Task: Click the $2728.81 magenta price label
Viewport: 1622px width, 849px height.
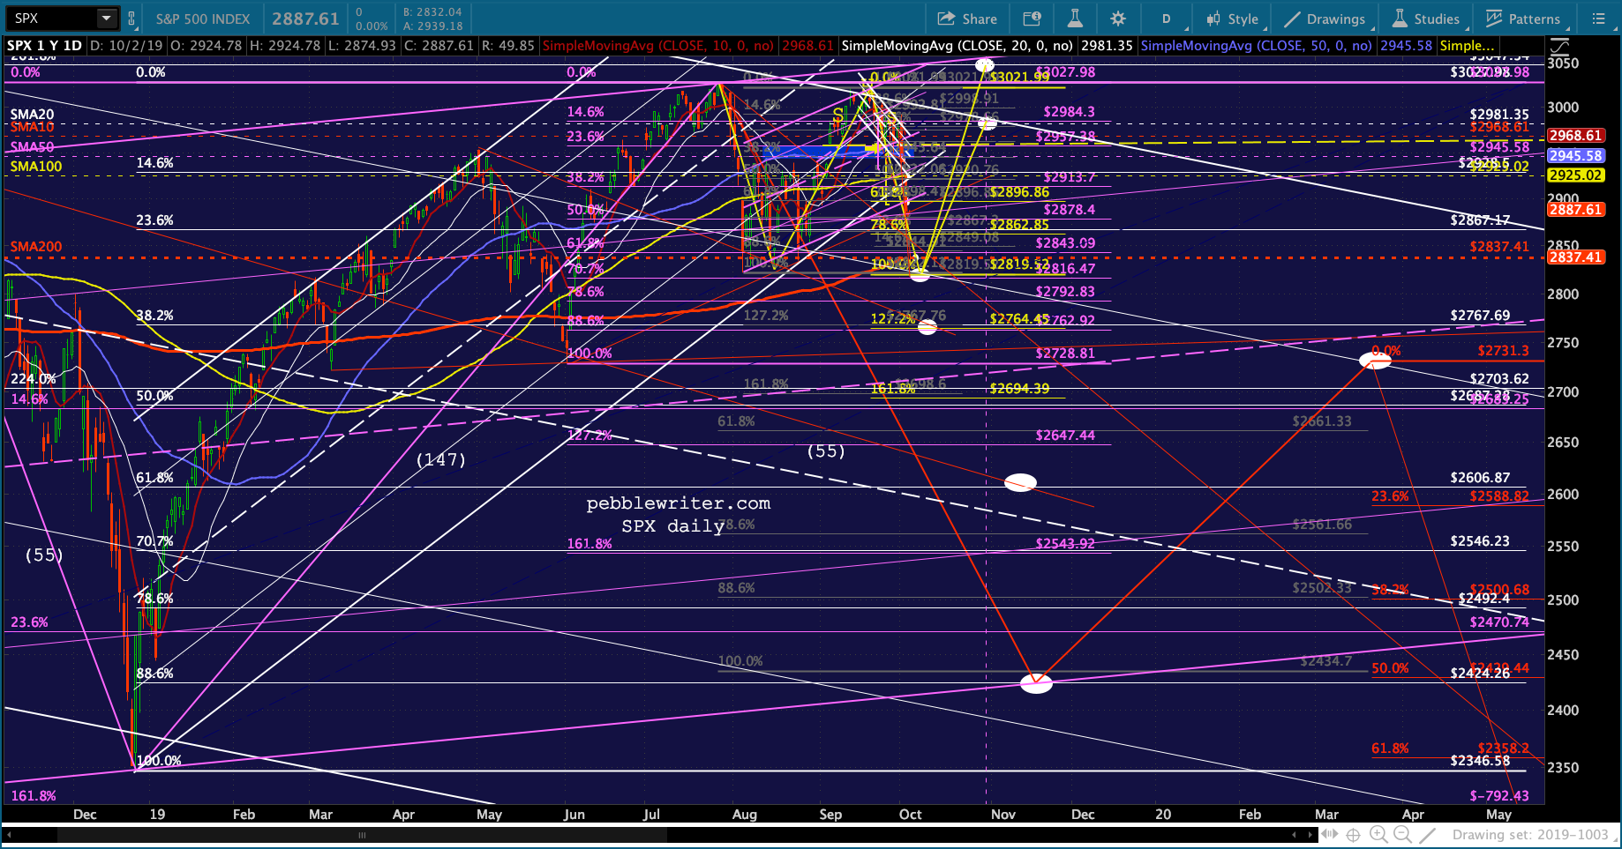Action: coord(1065,354)
